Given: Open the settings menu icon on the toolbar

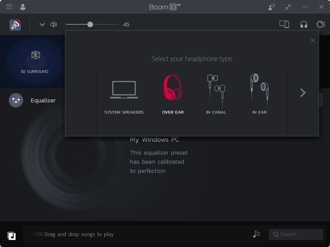Looking at the screenshot, I should pyautogui.click(x=321, y=24).
